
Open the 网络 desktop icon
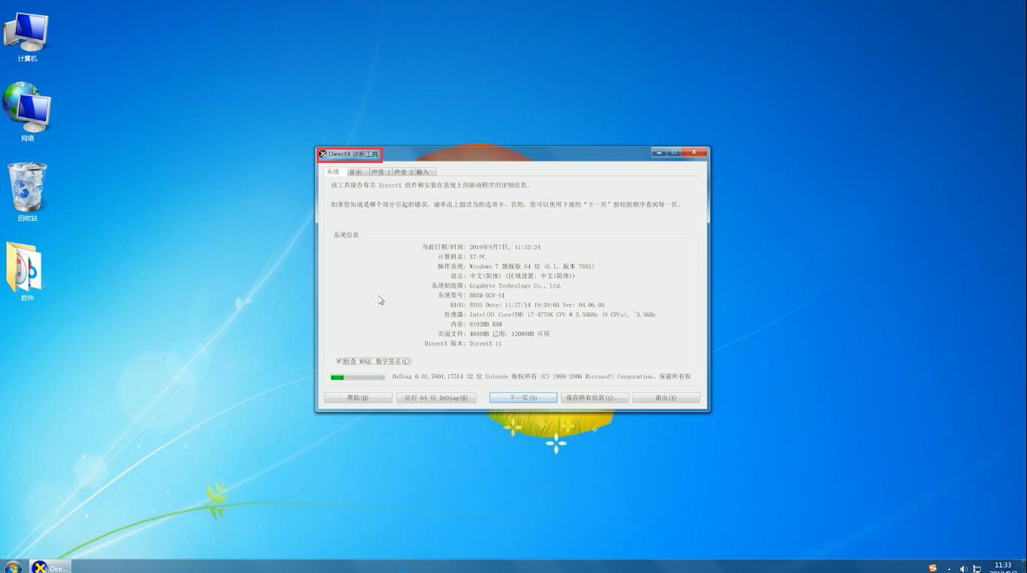pos(27,111)
